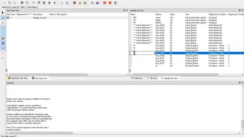This screenshot has height=137, width=244.
Task: Run sequencer with black play arrow in sidebar
Action: click(3, 13)
